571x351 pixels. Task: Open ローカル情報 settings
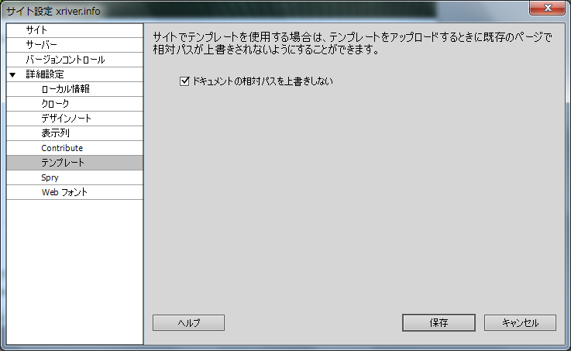click(74, 89)
